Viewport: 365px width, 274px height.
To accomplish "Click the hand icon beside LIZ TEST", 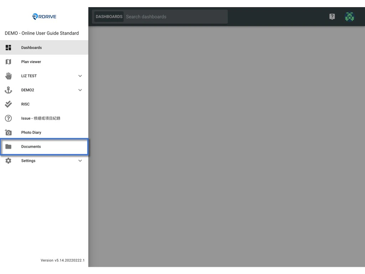I will click(8, 76).
